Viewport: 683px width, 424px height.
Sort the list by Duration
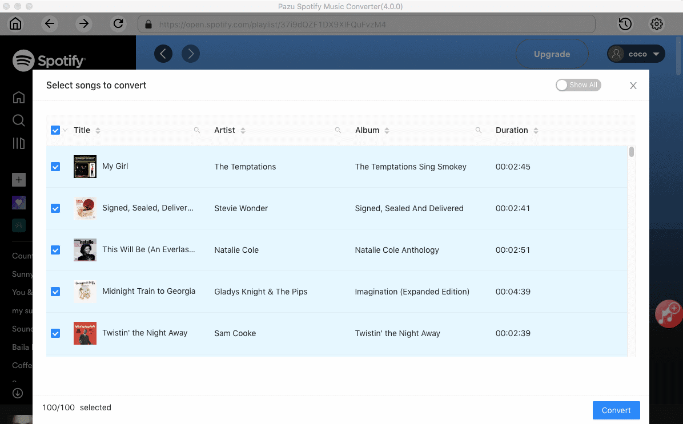(x=536, y=131)
